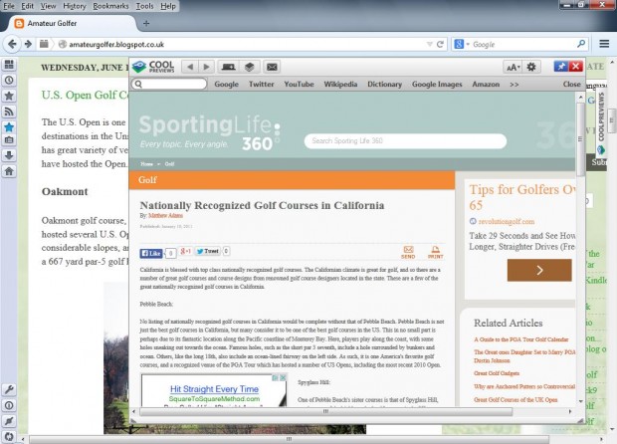Click YouTube in CoolPreviews search bar
The image size is (617, 444).
pos(299,85)
